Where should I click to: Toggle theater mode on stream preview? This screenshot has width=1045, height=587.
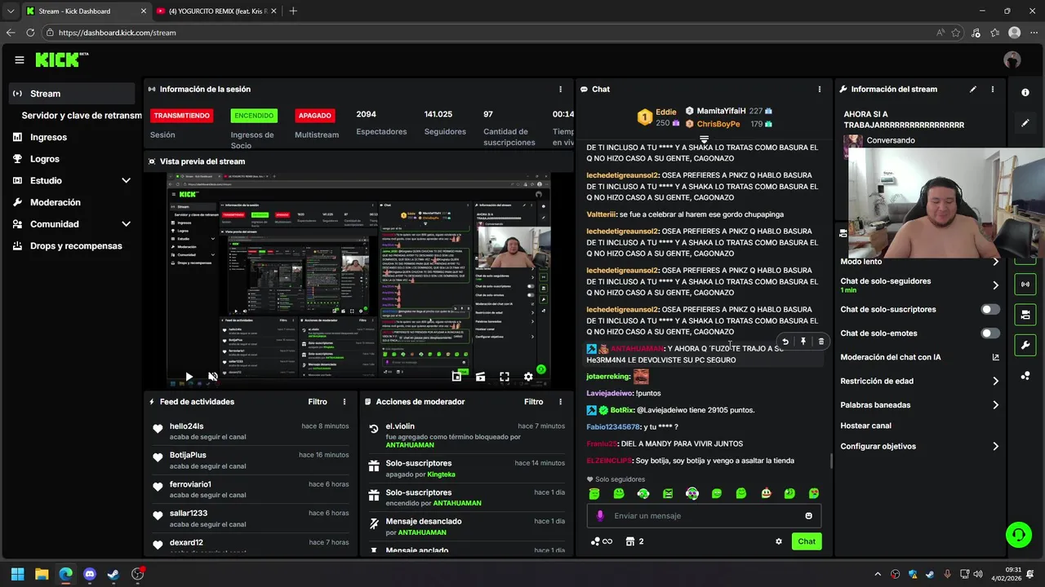481,377
